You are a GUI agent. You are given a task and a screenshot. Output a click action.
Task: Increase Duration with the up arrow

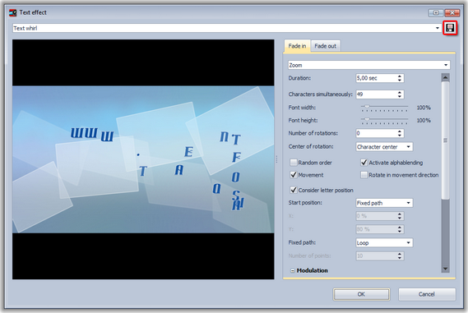pos(400,76)
